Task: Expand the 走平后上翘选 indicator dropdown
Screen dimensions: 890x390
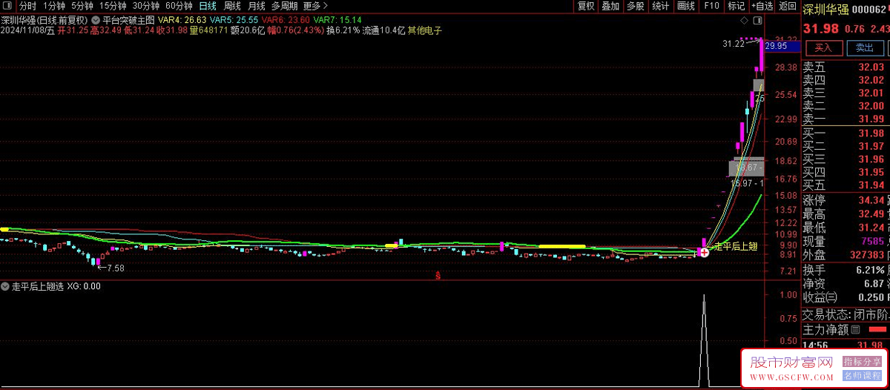Action: click(x=6, y=285)
